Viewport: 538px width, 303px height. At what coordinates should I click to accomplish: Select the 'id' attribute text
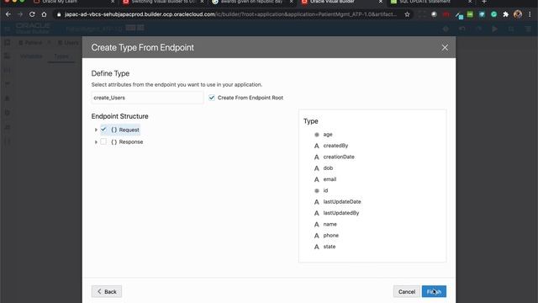[325, 190]
